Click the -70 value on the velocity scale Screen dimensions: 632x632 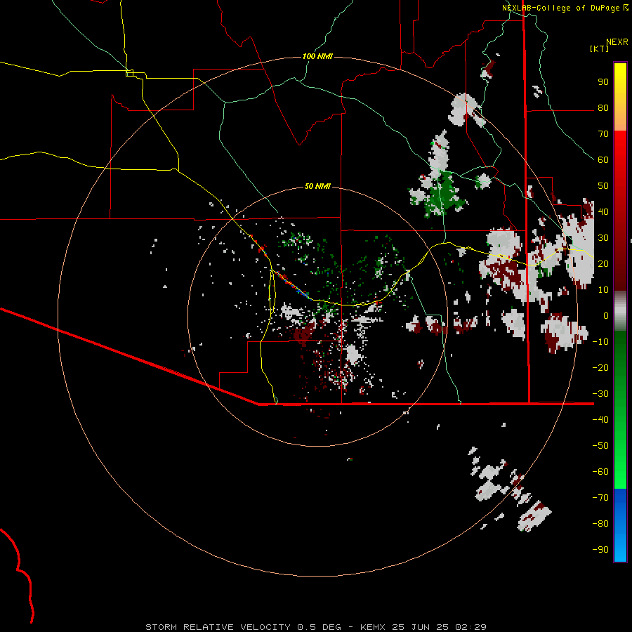tap(600, 497)
